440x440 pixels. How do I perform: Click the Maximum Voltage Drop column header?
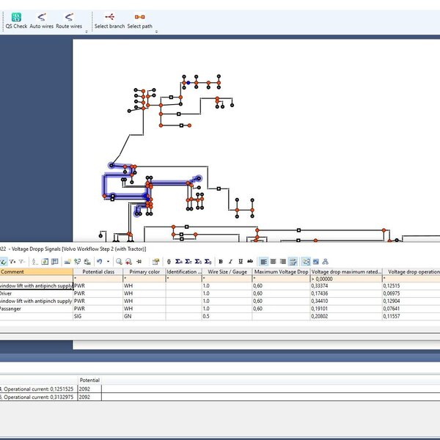[281, 272]
